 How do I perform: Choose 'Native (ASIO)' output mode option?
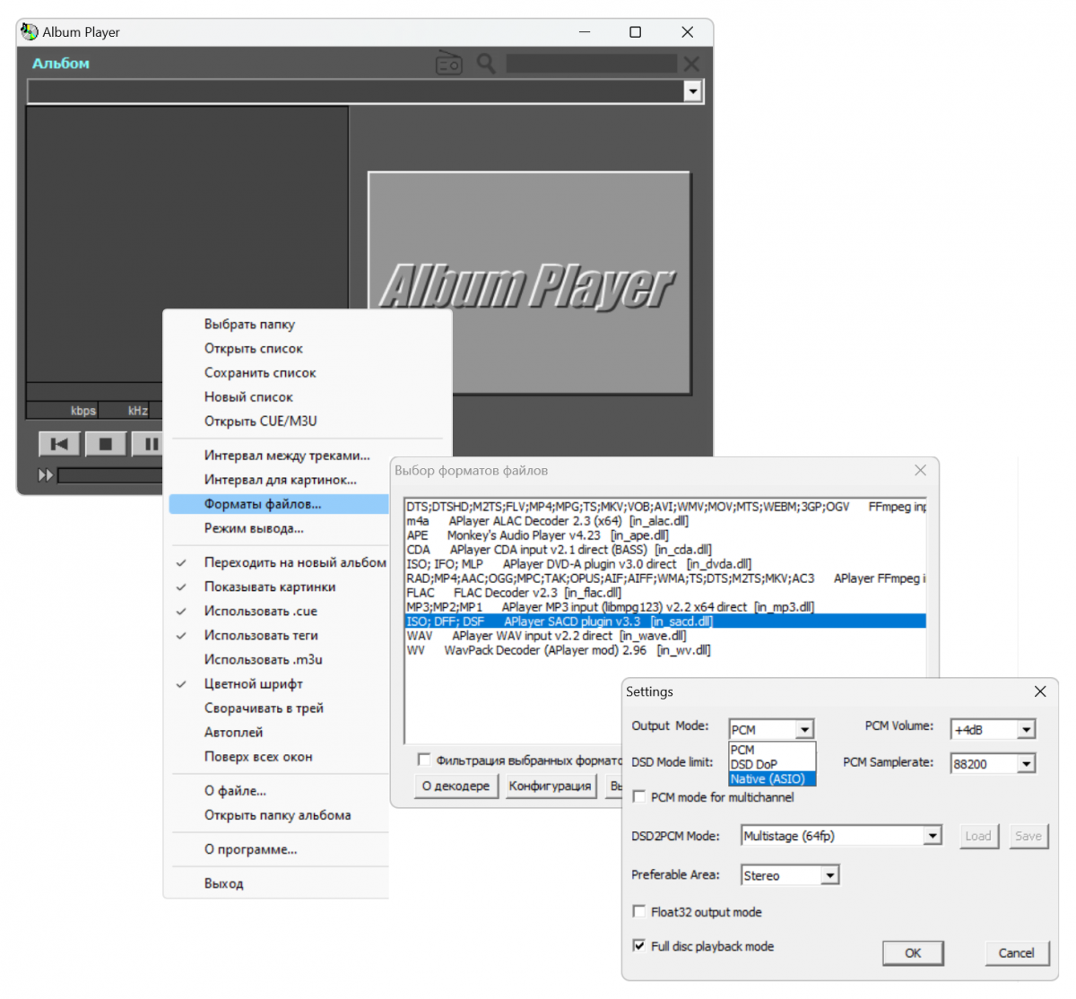pos(772,778)
